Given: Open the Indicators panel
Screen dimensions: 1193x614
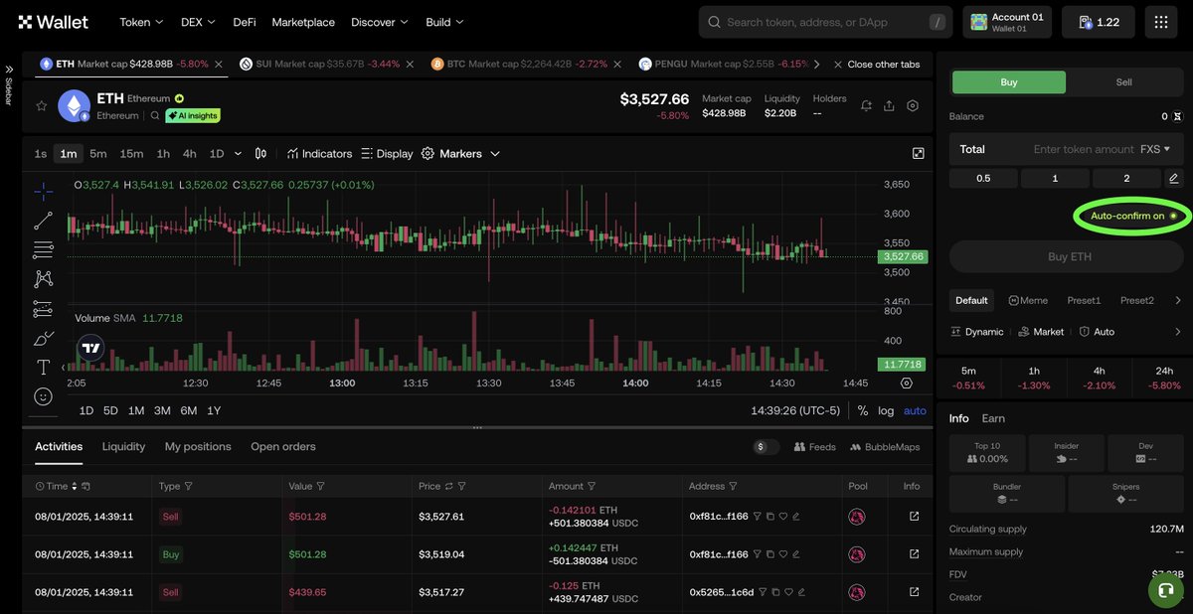Looking at the screenshot, I should click(319, 154).
